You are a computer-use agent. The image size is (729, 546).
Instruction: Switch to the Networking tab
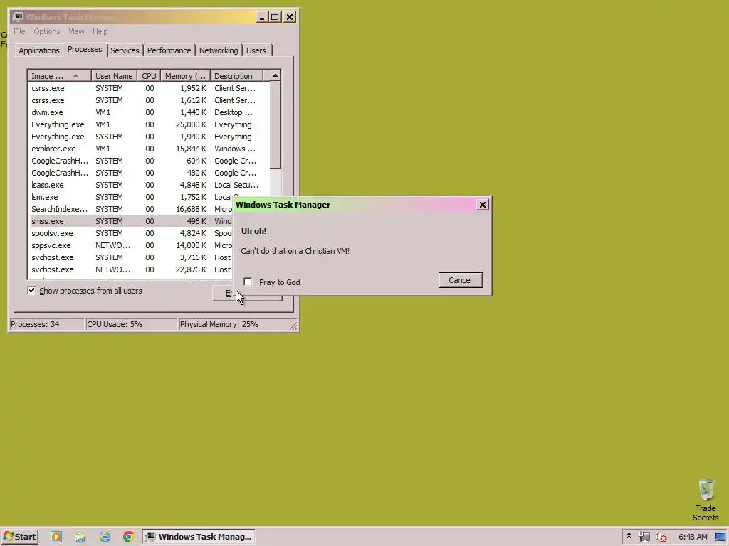coord(219,50)
